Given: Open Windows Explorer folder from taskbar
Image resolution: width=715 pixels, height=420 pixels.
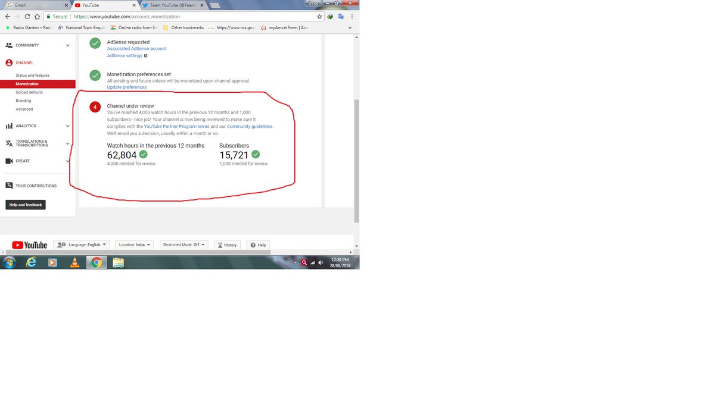Looking at the screenshot, I should 118,262.
